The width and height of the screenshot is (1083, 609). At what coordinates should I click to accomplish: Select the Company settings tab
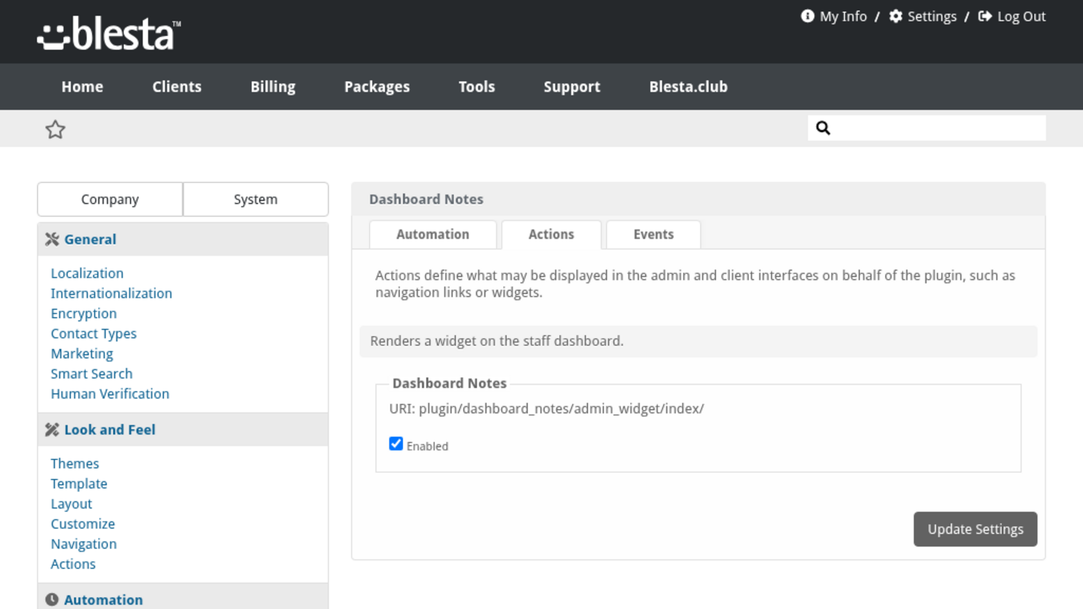click(x=110, y=199)
